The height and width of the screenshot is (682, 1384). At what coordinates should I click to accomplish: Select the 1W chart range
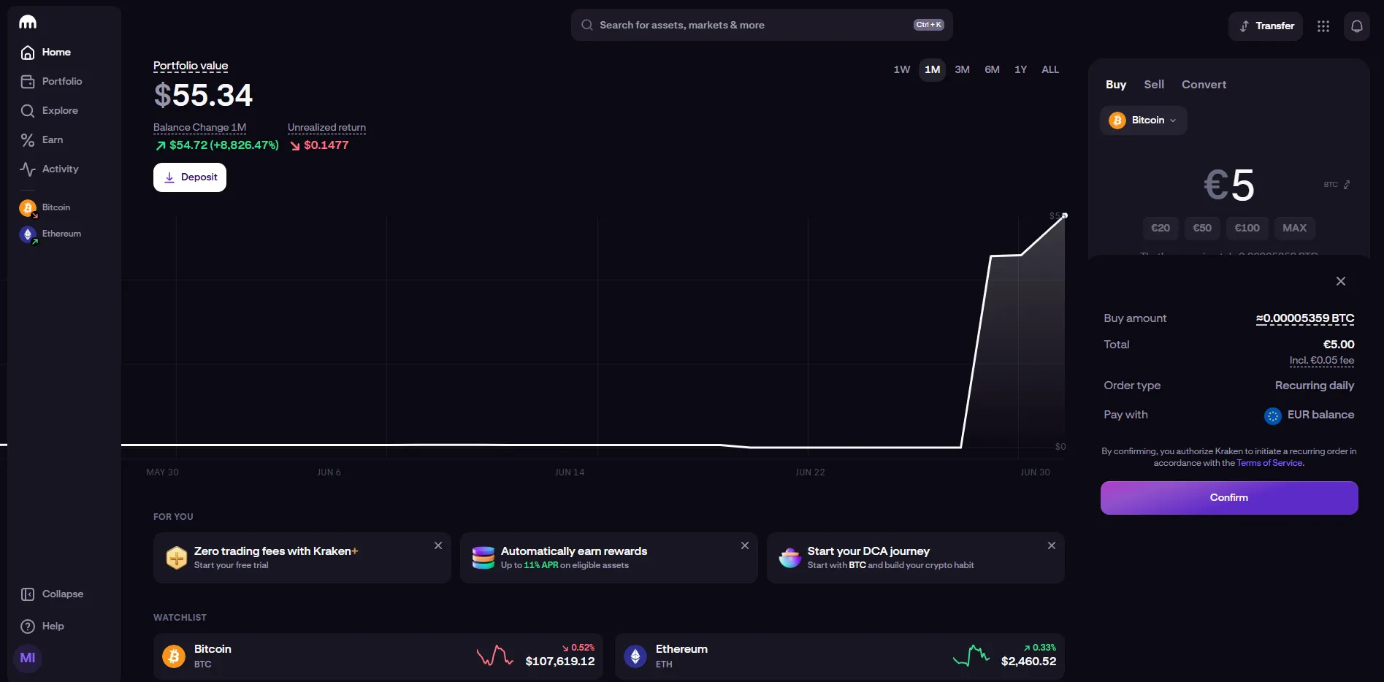tap(901, 70)
